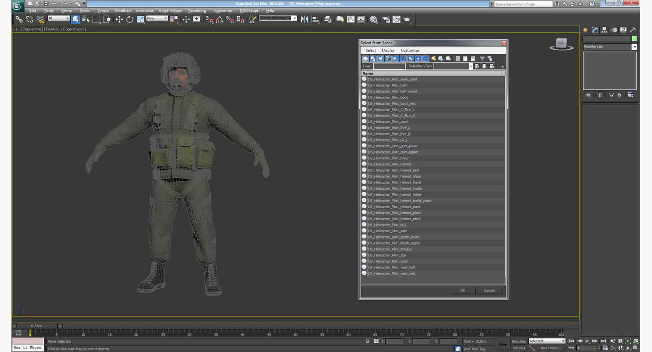
Task: Click the Mirror tool icon
Action: pos(304,19)
